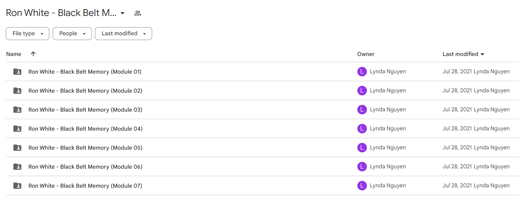Click the shared folder icon for Module 03
The width and height of the screenshot is (519, 206).
pos(17,110)
